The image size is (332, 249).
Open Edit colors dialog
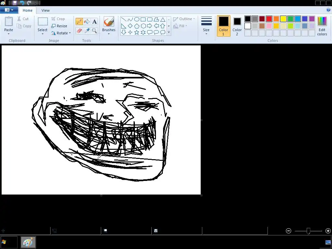click(322, 26)
